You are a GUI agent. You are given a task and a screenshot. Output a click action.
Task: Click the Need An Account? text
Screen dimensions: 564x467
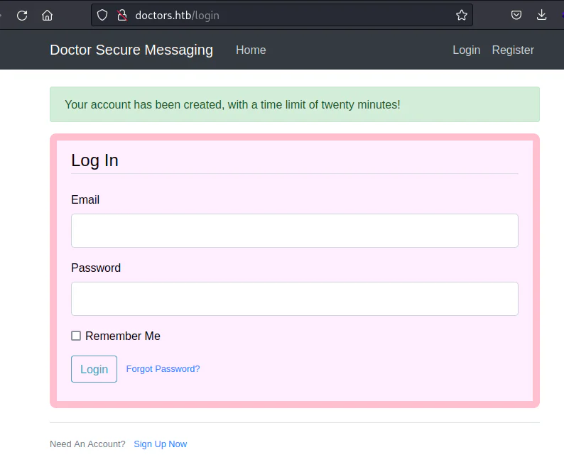pos(87,444)
